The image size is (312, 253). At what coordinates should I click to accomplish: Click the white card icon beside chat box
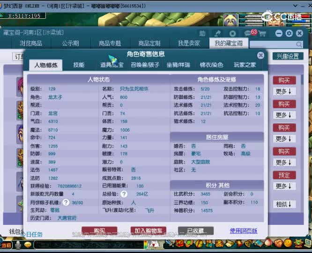[x=154, y=244]
